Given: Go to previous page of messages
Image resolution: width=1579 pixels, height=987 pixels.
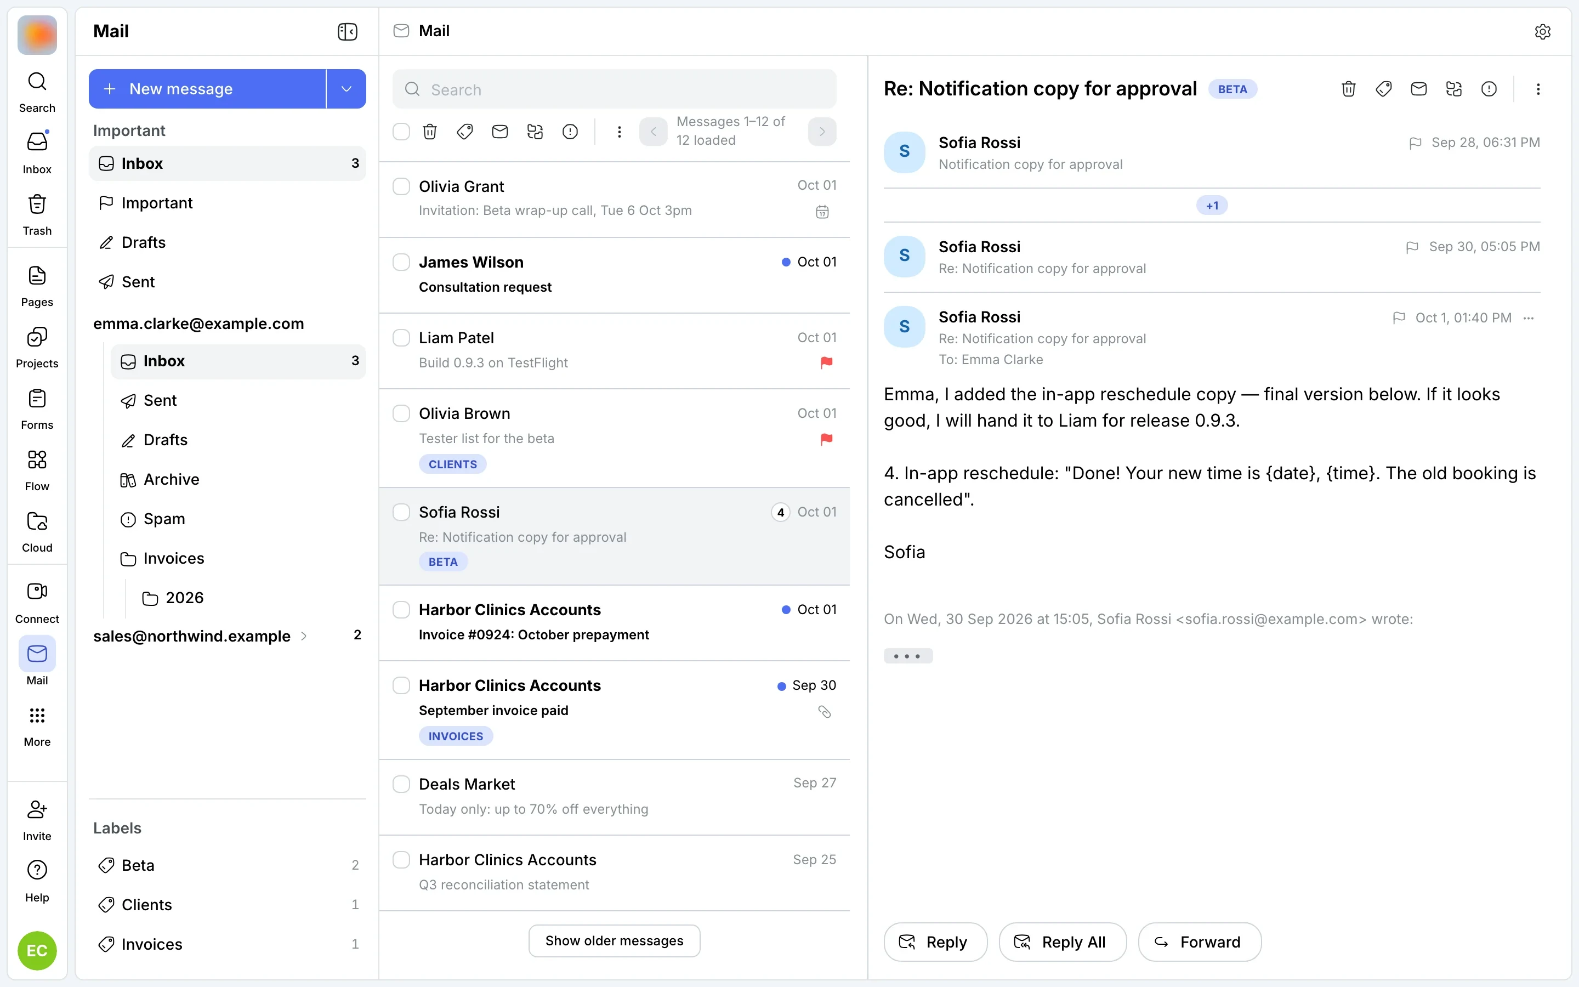Looking at the screenshot, I should click(x=653, y=132).
